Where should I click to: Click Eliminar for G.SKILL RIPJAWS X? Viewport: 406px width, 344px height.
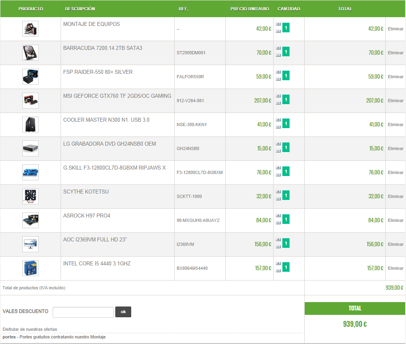coord(395,172)
